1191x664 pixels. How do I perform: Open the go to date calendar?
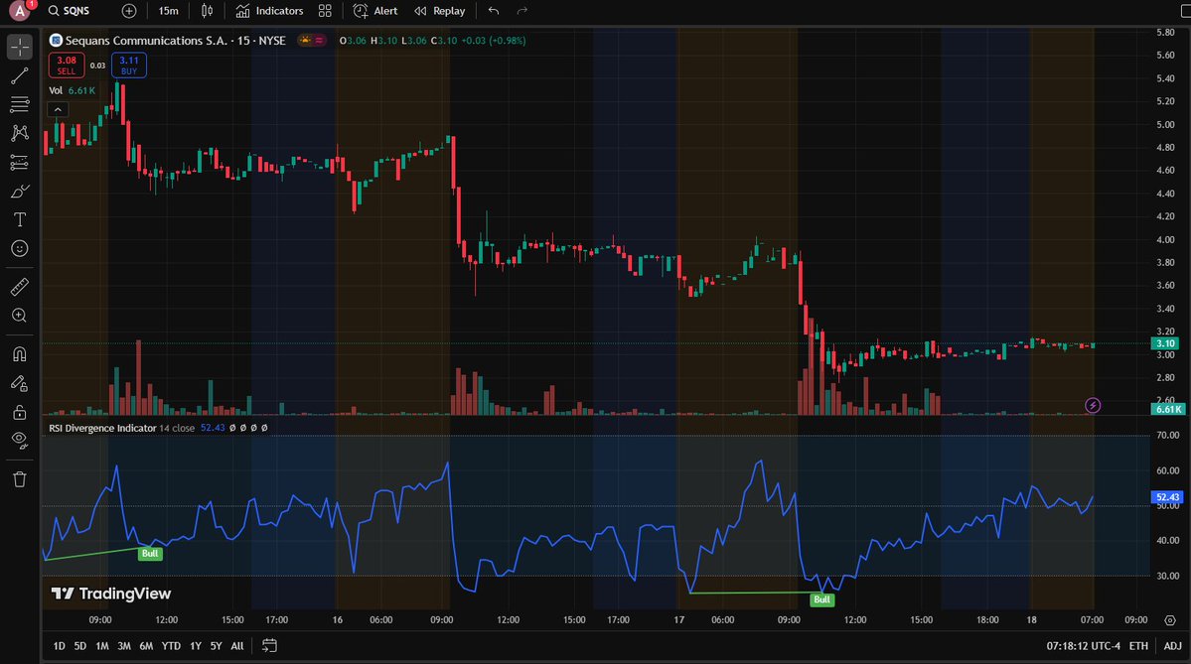click(x=269, y=646)
